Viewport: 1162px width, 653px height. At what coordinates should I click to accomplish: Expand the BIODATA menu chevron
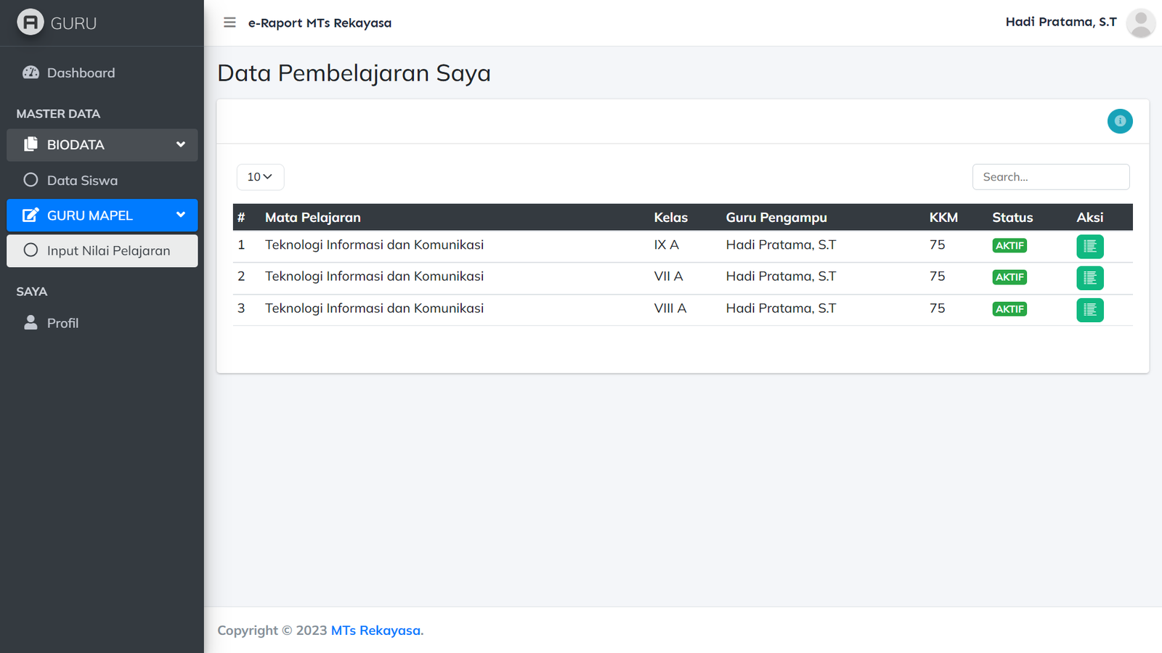click(181, 144)
